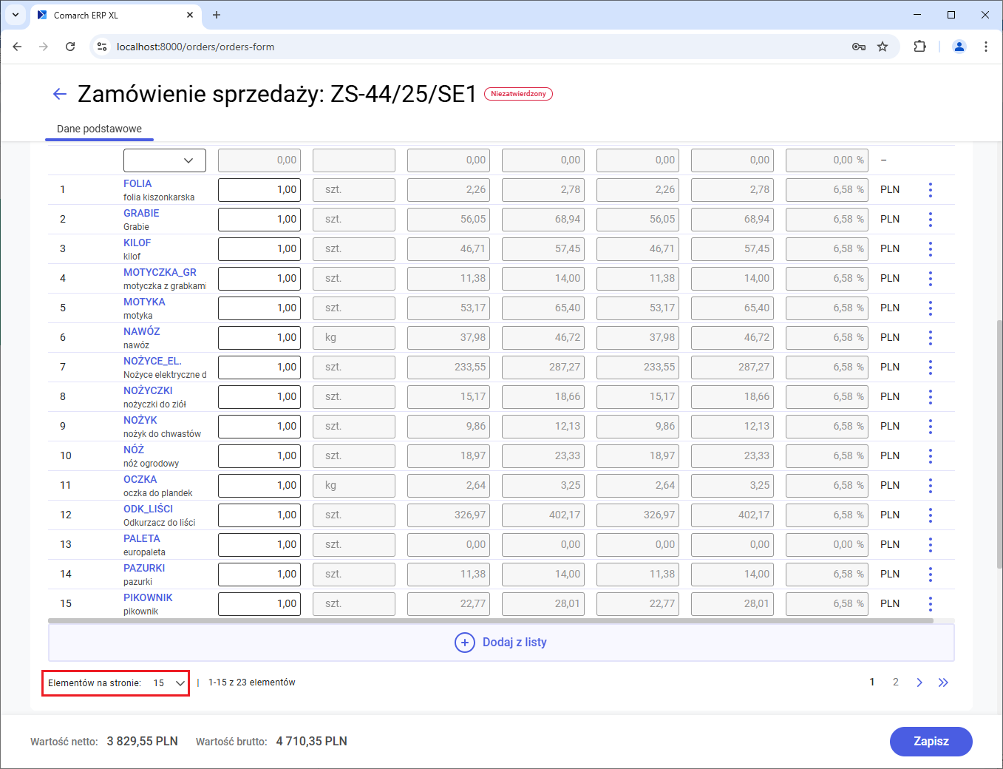The height and width of the screenshot is (769, 1003).
Task: Open three-dot menu for PIKOWNIK row
Action: click(x=930, y=604)
